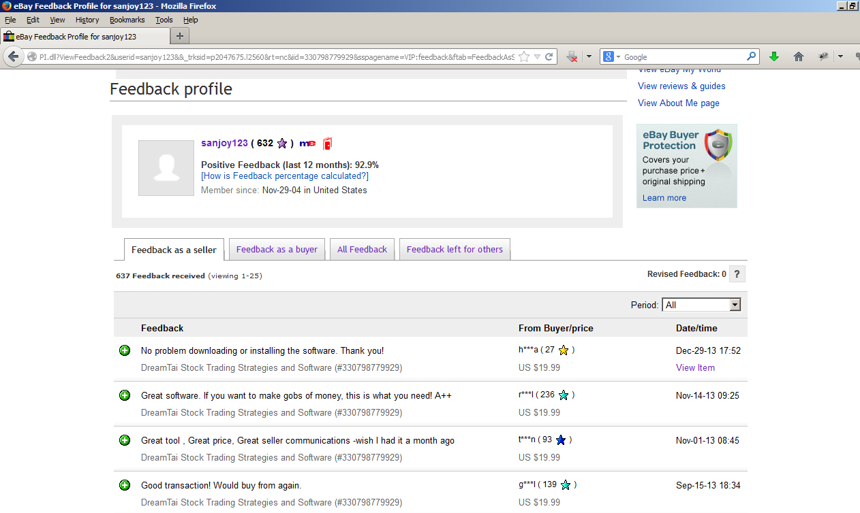Image resolution: width=860 pixels, height=513 pixels.
Task: Bookmark this page with the star icon
Action: 524,57
